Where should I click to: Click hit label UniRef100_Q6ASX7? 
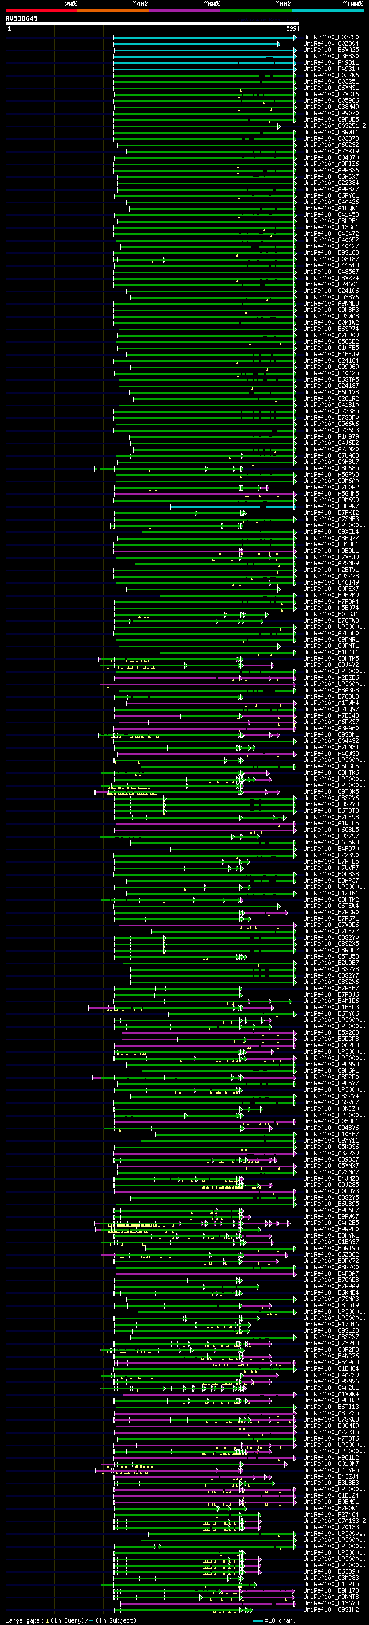tap(331, 176)
